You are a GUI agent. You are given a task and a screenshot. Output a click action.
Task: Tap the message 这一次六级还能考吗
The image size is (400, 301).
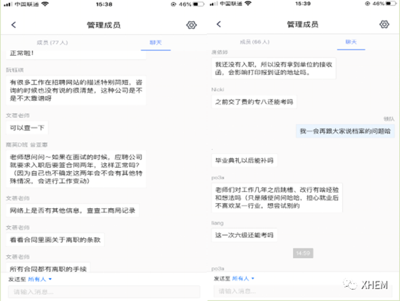244,235
